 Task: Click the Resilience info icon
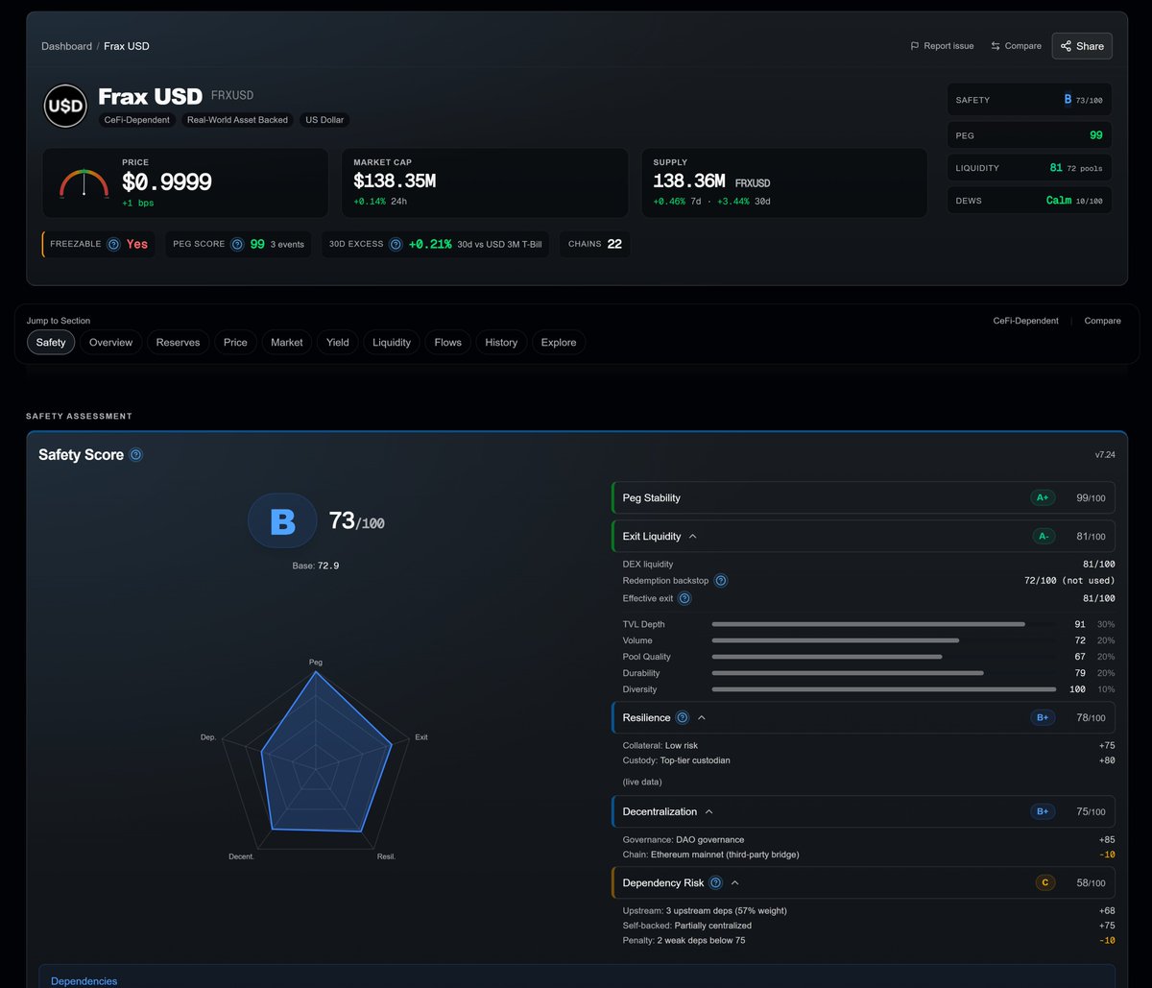[x=683, y=717]
